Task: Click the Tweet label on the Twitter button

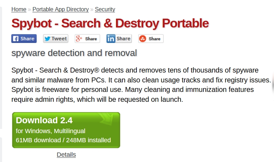Action: pos(59,39)
